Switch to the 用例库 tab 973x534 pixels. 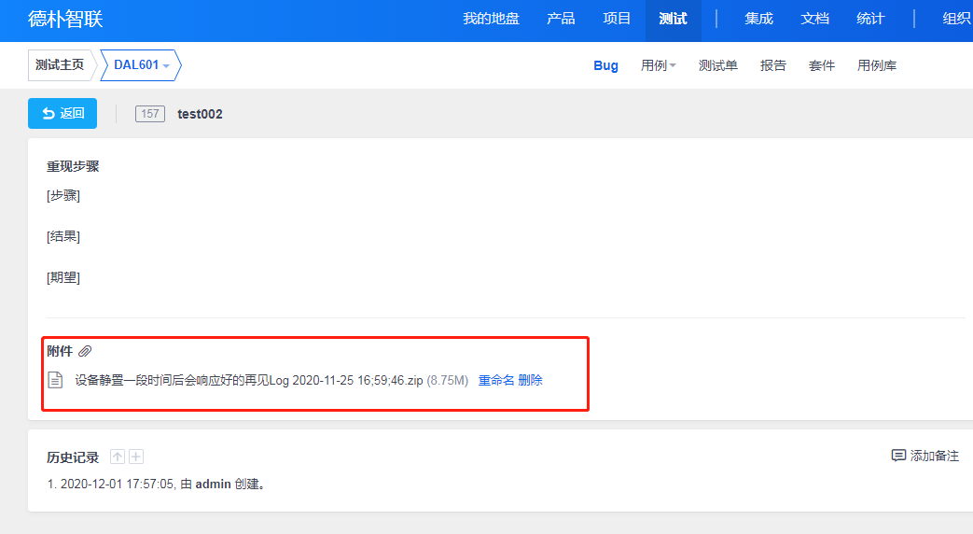[x=877, y=65]
